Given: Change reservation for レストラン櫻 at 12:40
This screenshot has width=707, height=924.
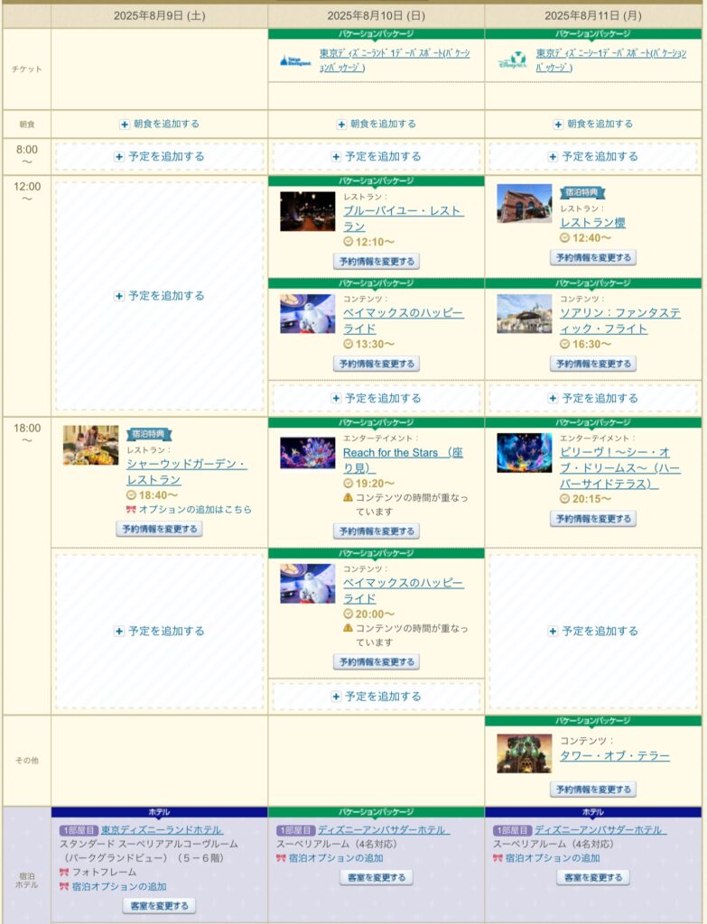Looking at the screenshot, I should pos(593,257).
